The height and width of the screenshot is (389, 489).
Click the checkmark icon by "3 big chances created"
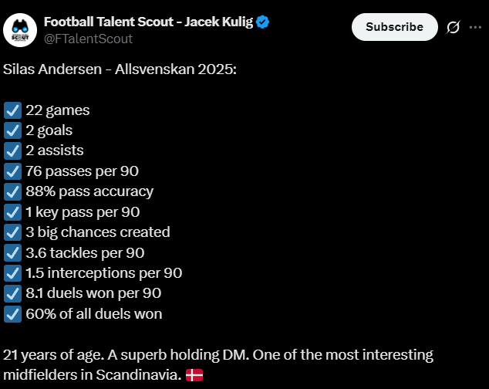(x=12, y=232)
